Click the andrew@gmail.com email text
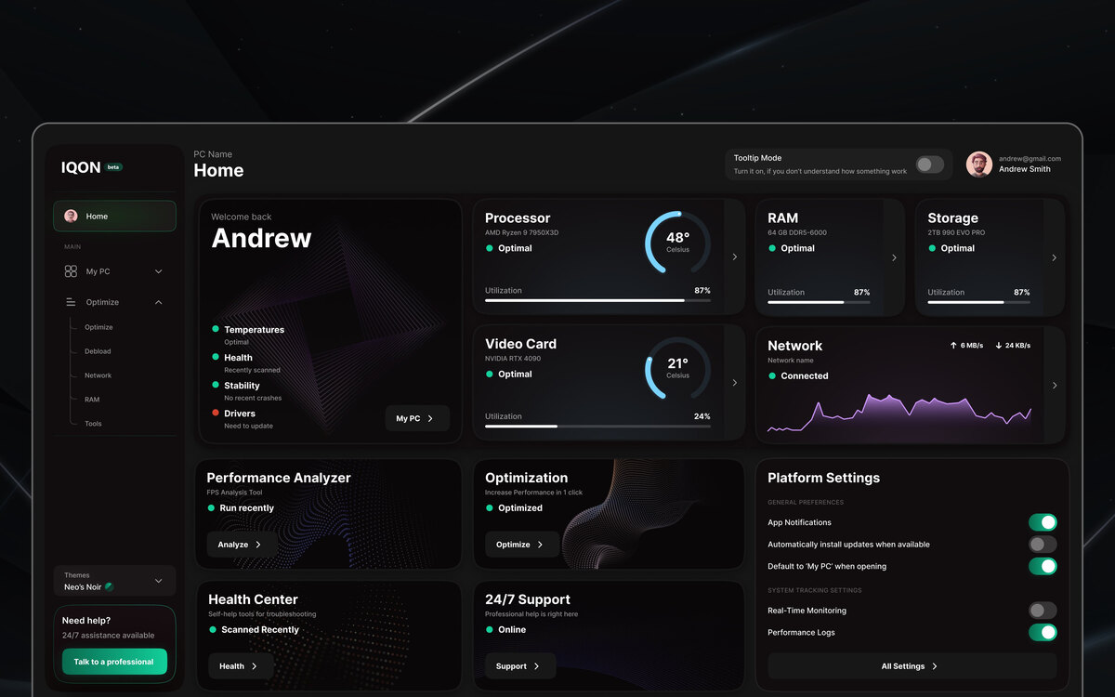This screenshot has width=1115, height=697. (x=1030, y=159)
